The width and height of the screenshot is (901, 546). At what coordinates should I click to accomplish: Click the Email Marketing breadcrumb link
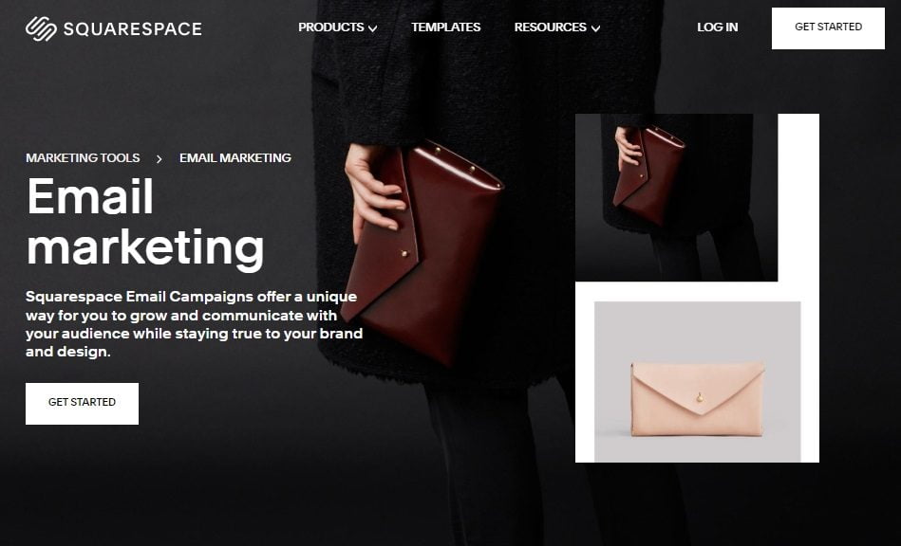coord(235,157)
